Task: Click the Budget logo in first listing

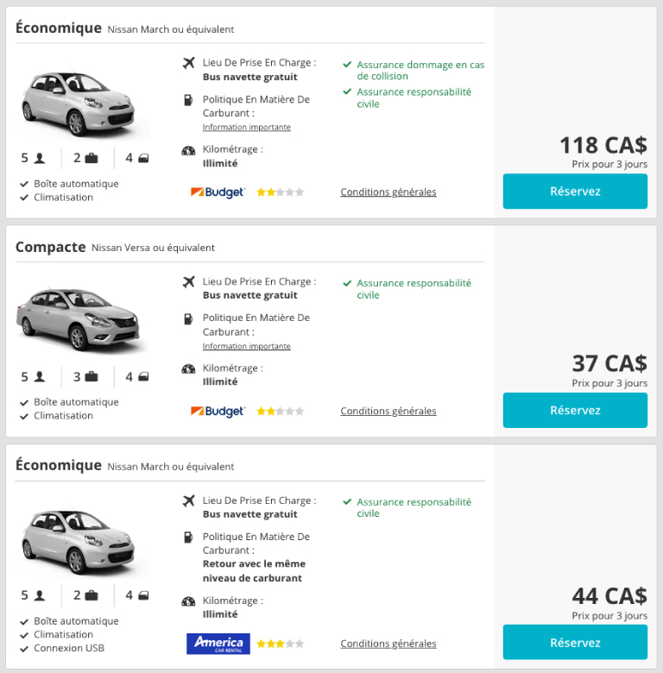Action: click(x=218, y=192)
